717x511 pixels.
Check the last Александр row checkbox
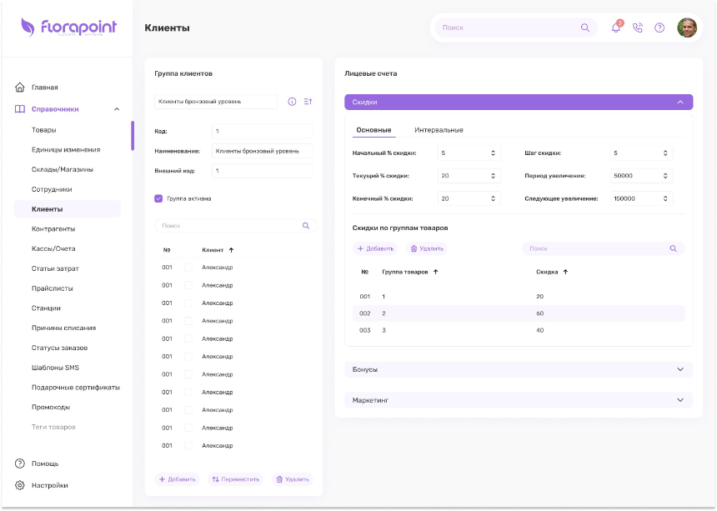(x=188, y=446)
